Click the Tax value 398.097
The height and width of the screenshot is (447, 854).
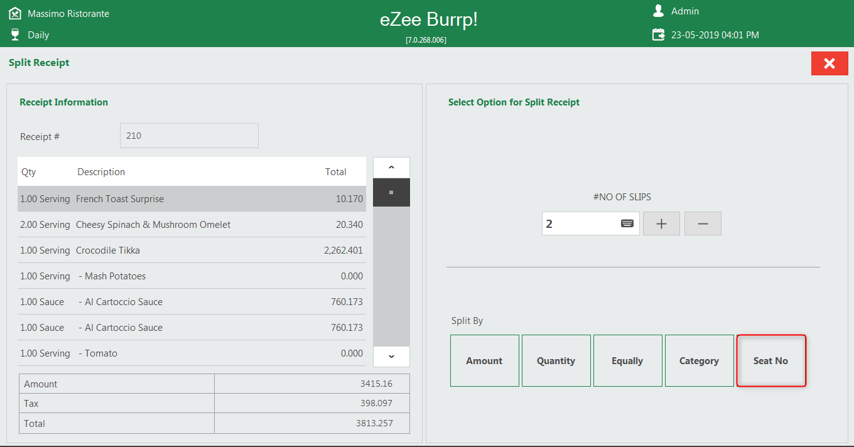376,404
